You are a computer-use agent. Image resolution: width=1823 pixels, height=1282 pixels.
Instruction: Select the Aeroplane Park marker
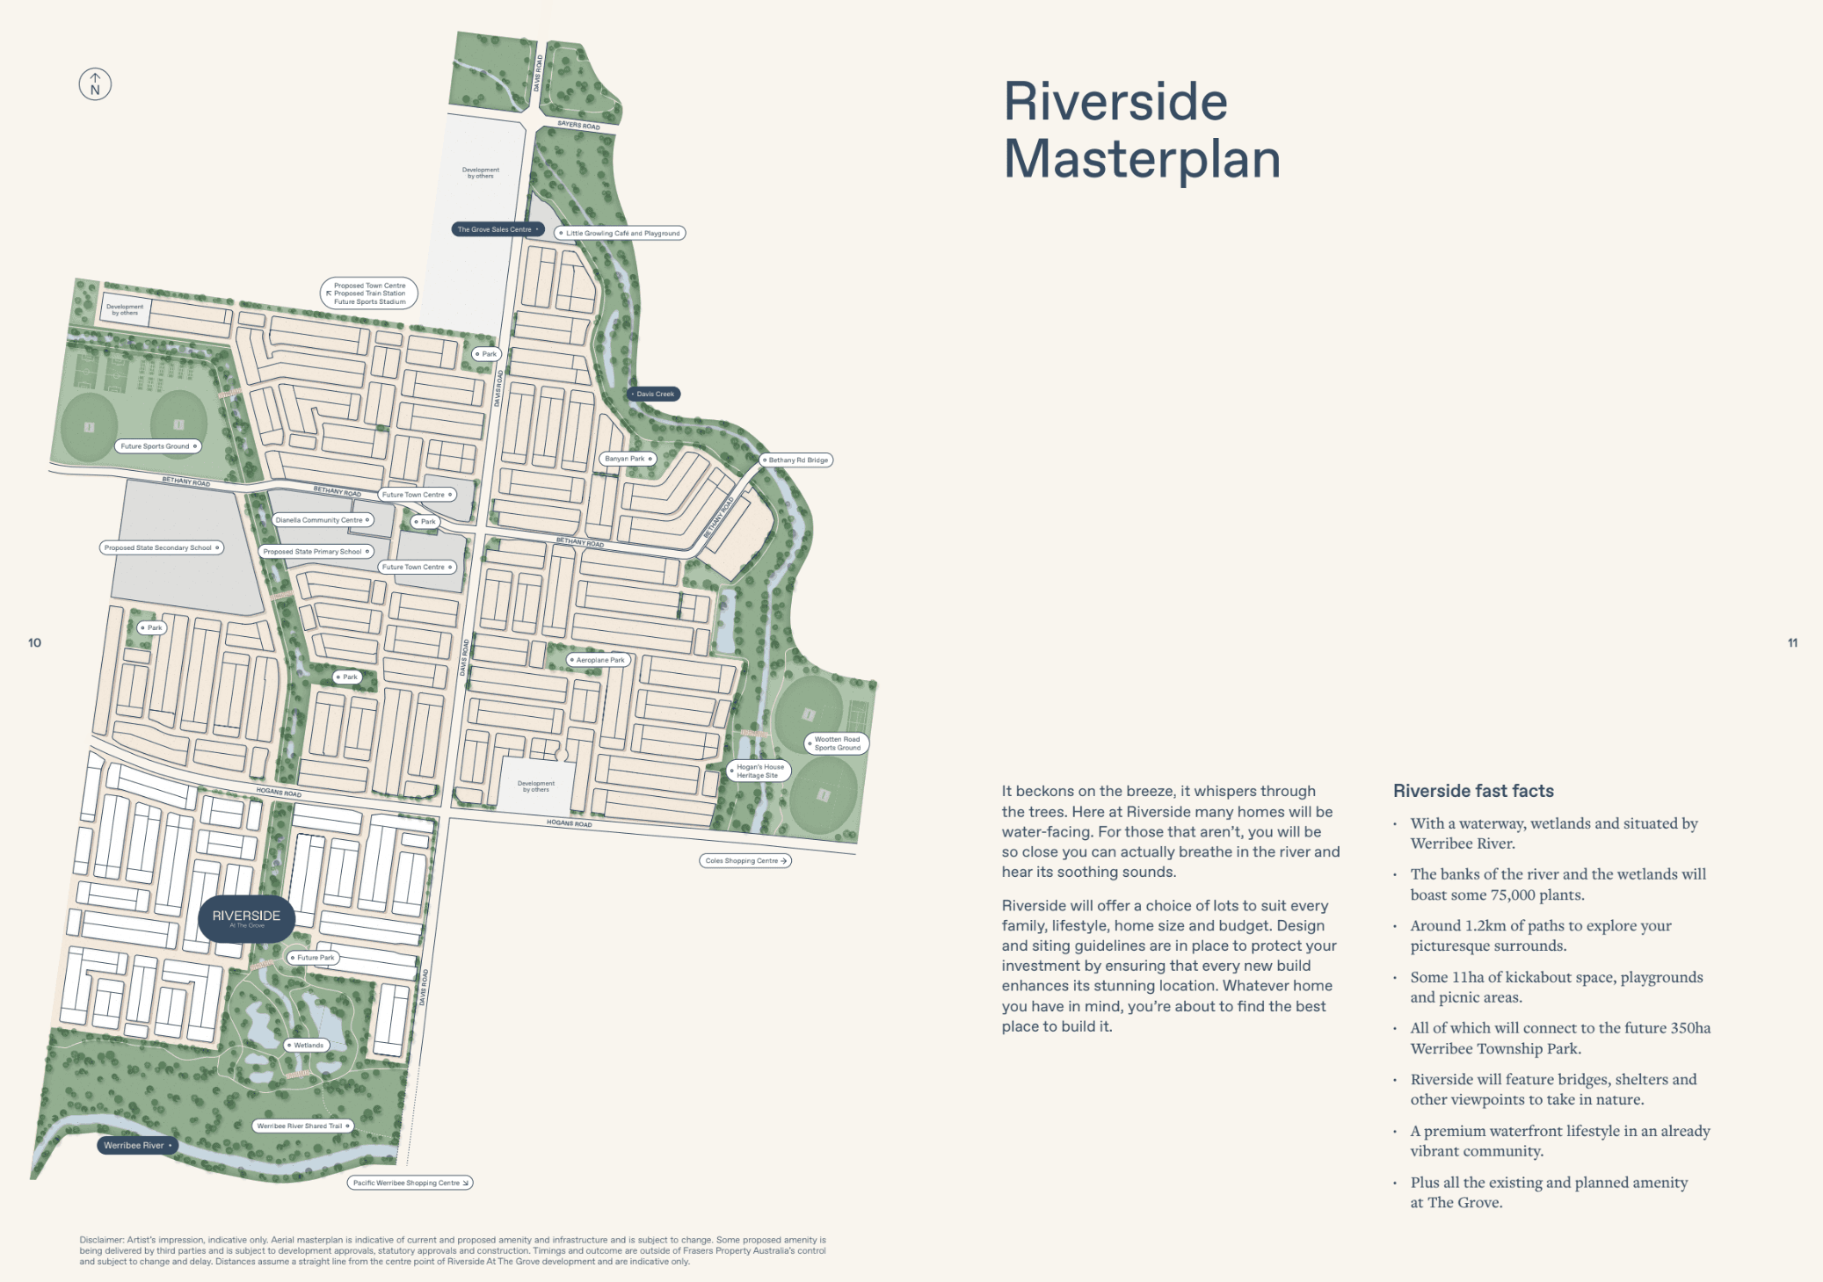[x=599, y=660]
